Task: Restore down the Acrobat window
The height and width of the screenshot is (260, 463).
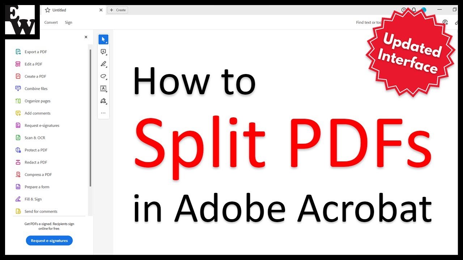Action: pyautogui.click(x=455, y=10)
